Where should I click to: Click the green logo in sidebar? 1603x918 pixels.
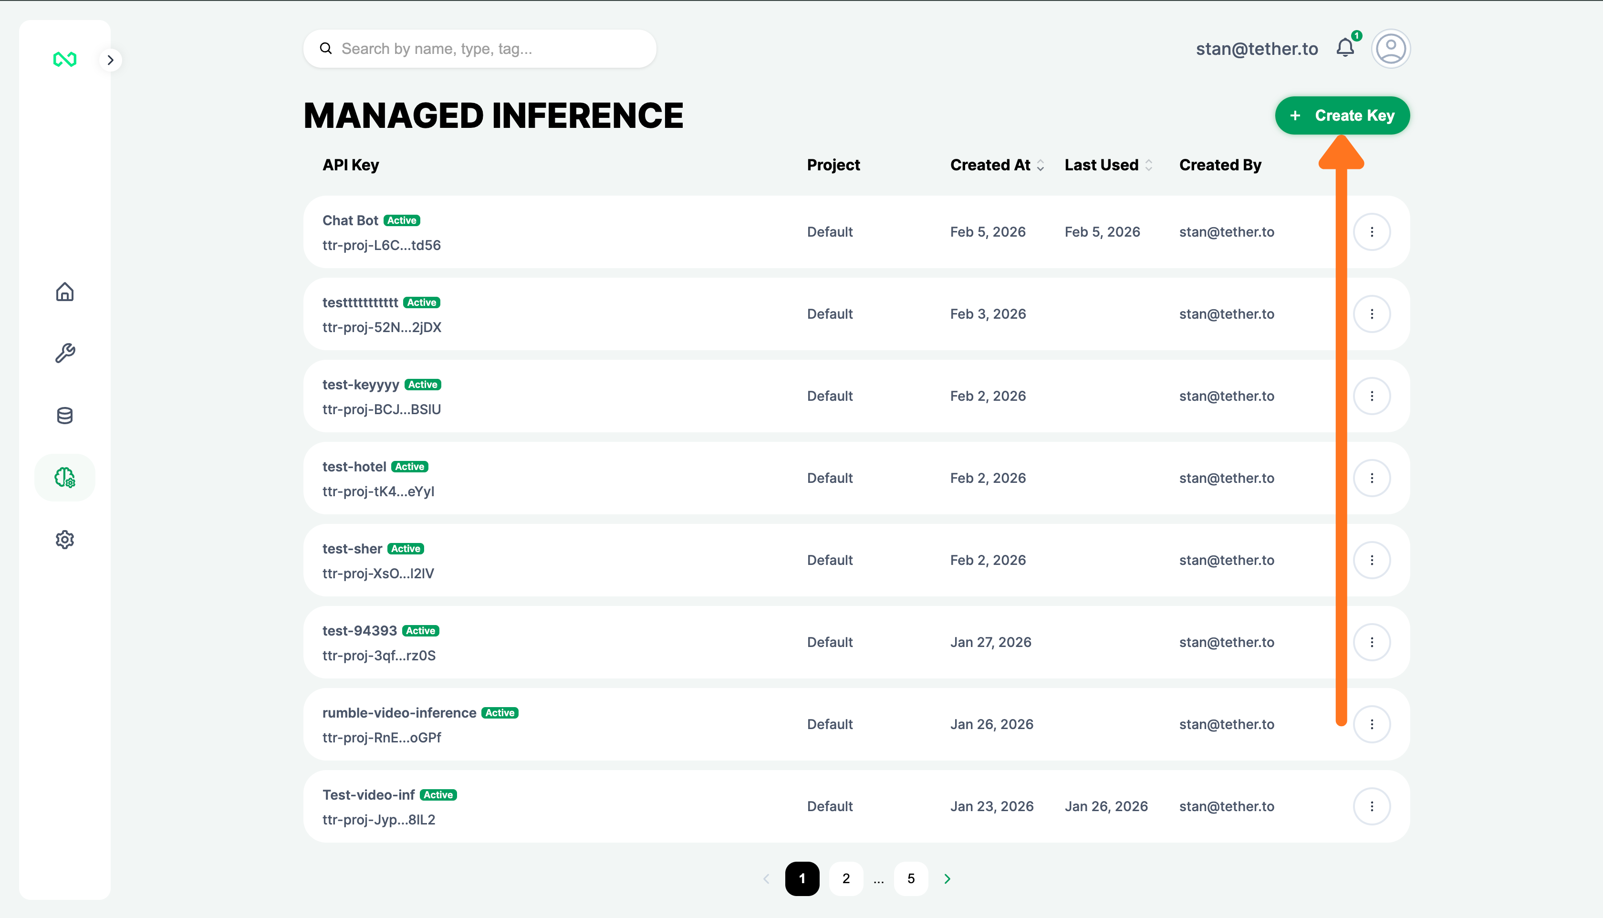point(64,59)
